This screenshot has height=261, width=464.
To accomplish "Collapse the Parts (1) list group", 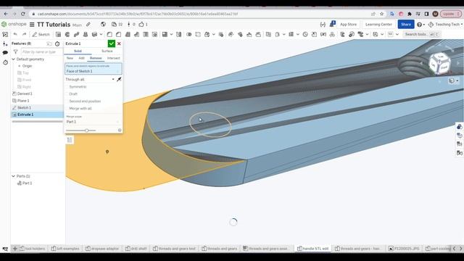I will coord(13,176).
